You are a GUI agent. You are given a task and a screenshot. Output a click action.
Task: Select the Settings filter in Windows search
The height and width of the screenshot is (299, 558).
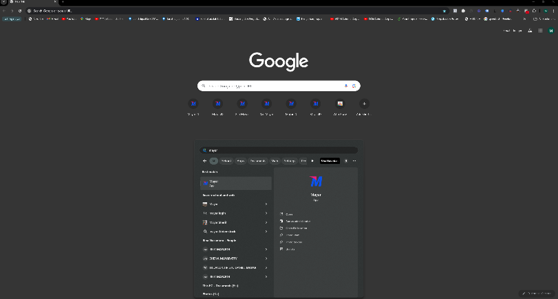pyautogui.click(x=289, y=161)
